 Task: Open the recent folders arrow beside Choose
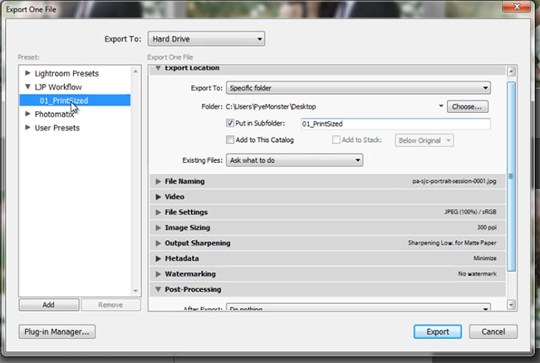pyautogui.click(x=441, y=106)
